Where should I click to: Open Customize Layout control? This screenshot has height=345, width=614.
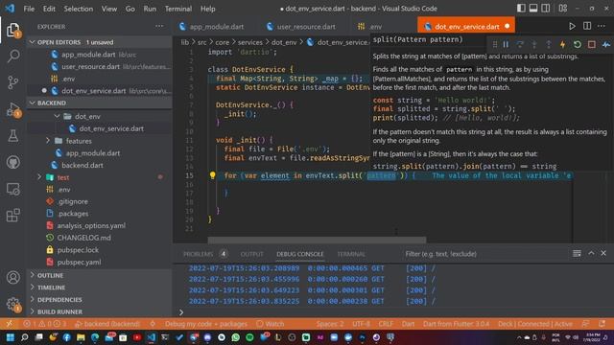(563, 9)
